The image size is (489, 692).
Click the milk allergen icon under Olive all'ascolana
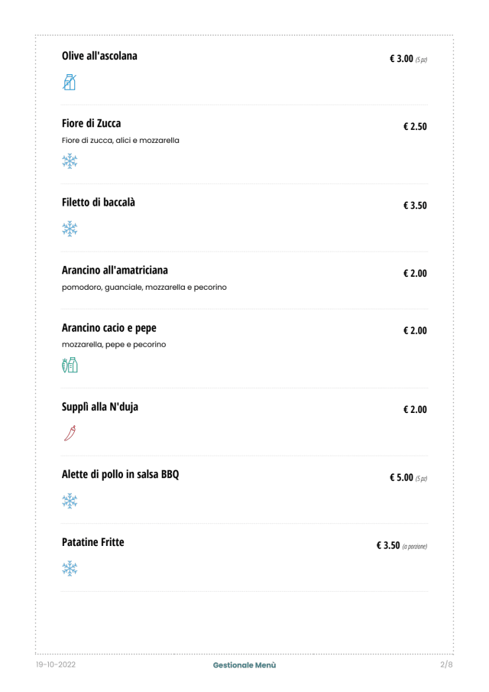[x=70, y=82]
